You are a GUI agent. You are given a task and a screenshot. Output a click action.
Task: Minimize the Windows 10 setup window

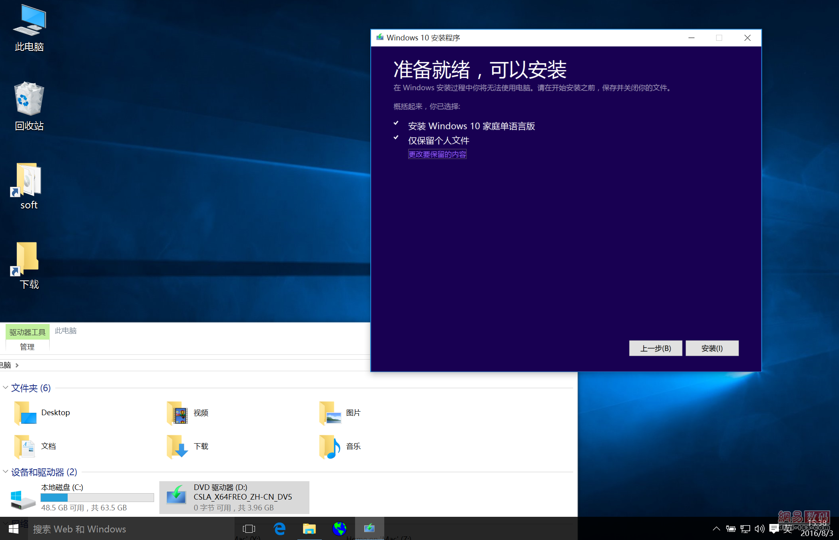point(691,38)
